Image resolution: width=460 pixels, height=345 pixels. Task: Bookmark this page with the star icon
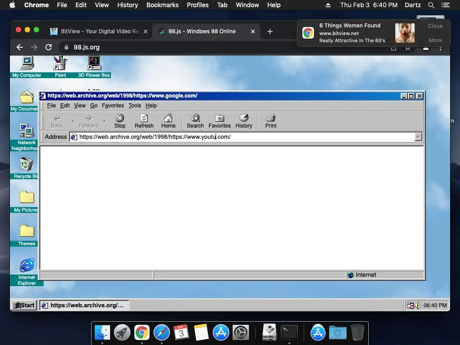pos(408,49)
